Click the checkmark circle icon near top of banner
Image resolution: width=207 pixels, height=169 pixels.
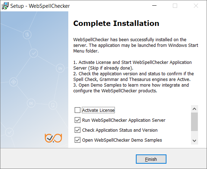pos(34,53)
